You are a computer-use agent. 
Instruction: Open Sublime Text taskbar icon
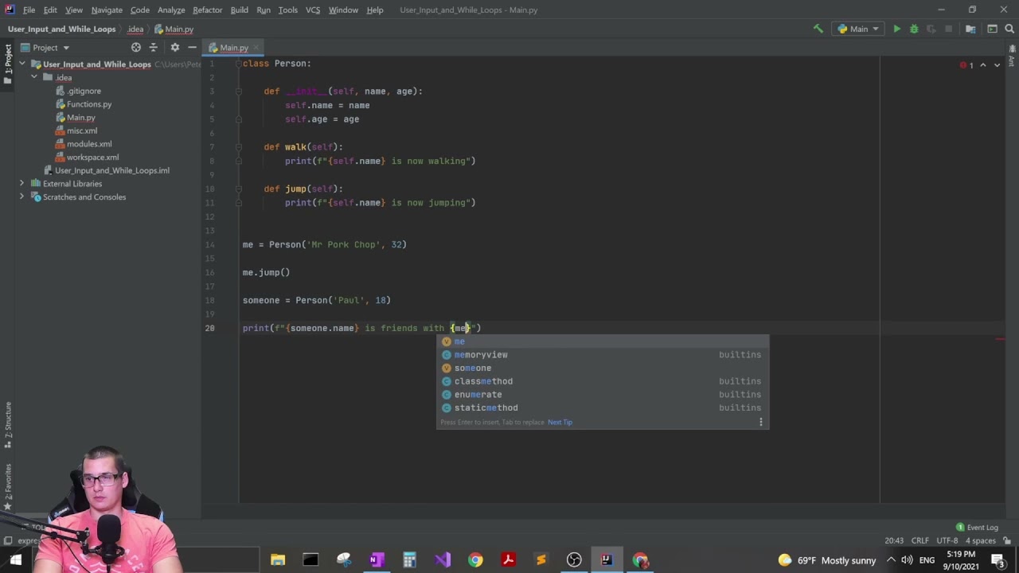click(x=541, y=560)
